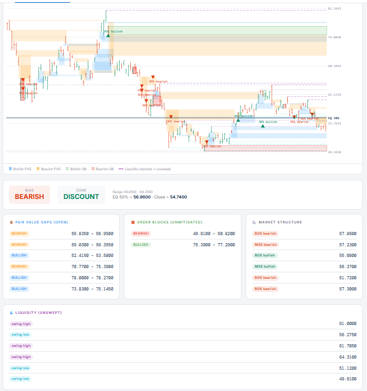This screenshot has height=391, width=367.
Task: Click the BULLISH badge for gap 52.4150 - 53.5800
Action: 19,255
